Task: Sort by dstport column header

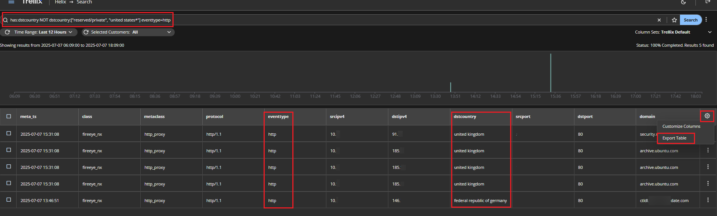Action: click(585, 116)
